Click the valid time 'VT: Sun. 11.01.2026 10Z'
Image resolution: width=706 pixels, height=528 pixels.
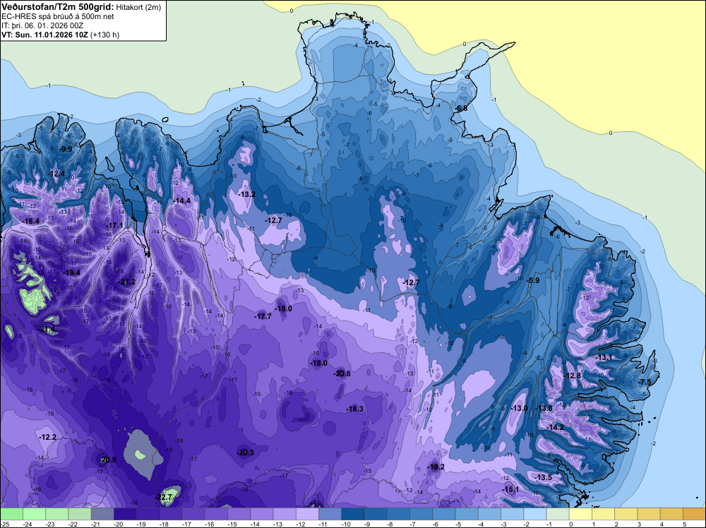[x=44, y=35]
